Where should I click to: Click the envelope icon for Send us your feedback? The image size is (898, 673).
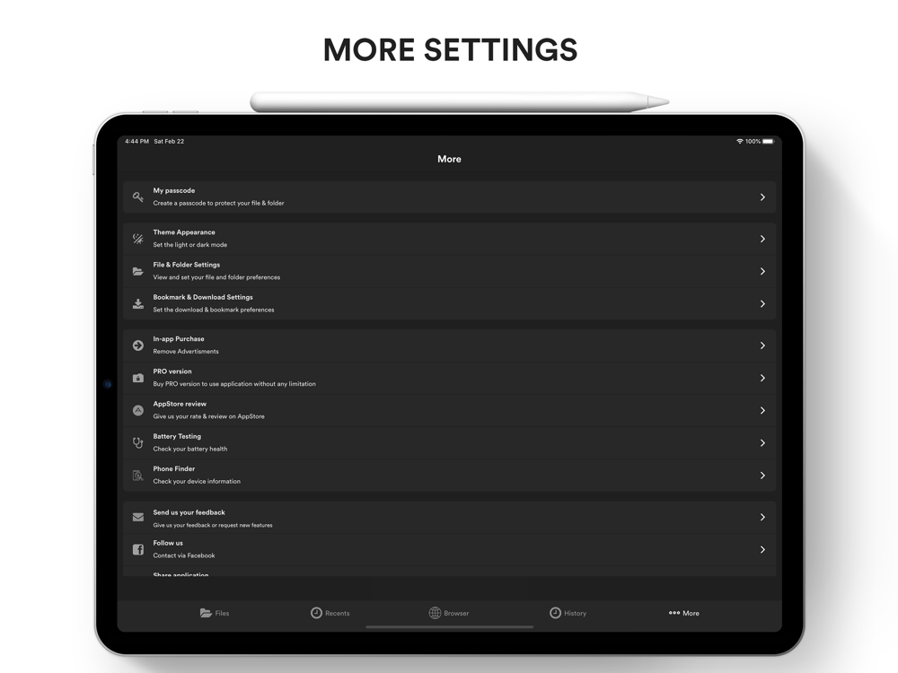138,518
